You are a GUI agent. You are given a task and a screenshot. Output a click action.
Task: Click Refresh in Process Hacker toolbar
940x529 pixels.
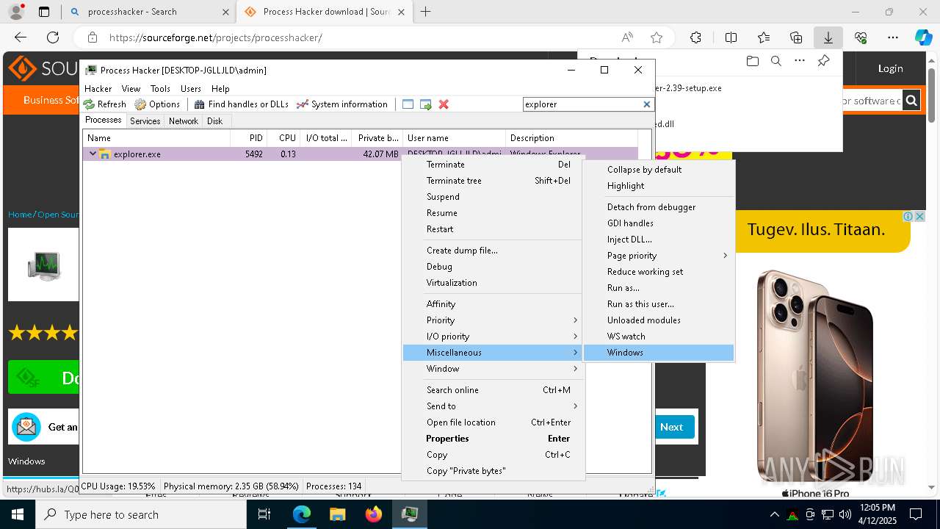105,104
